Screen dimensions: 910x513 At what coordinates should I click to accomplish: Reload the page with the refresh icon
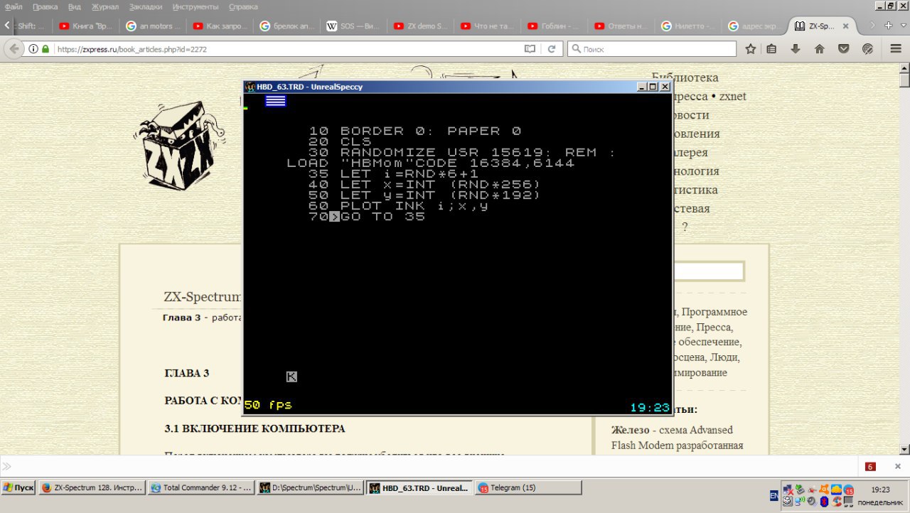coord(551,50)
